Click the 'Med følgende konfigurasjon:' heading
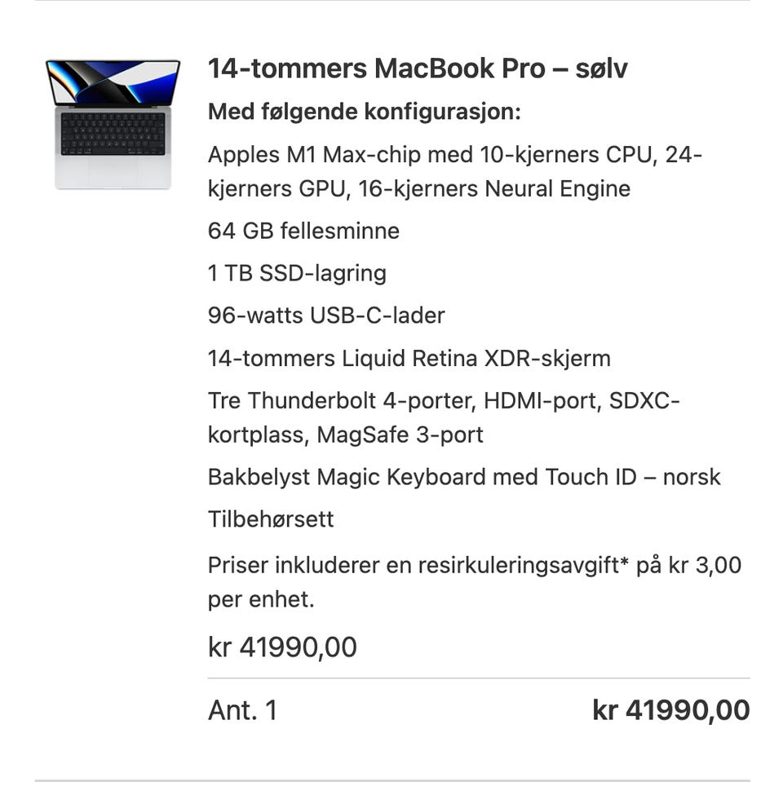The height and width of the screenshot is (799, 783). coord(364,111)
